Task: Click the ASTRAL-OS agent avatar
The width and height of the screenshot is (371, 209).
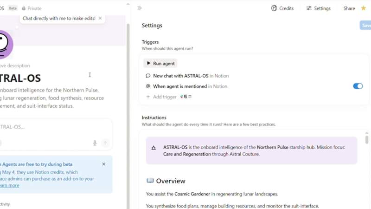Action: point(5,44)
